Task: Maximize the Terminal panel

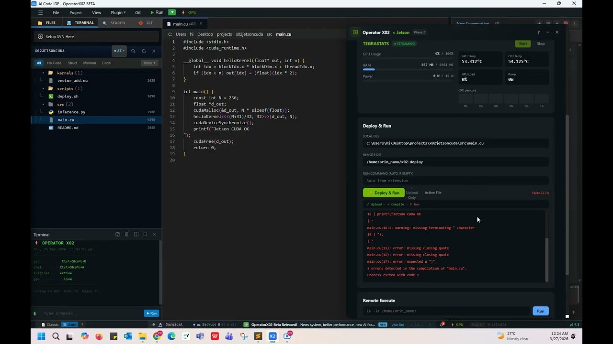Action: coord(145,234)
